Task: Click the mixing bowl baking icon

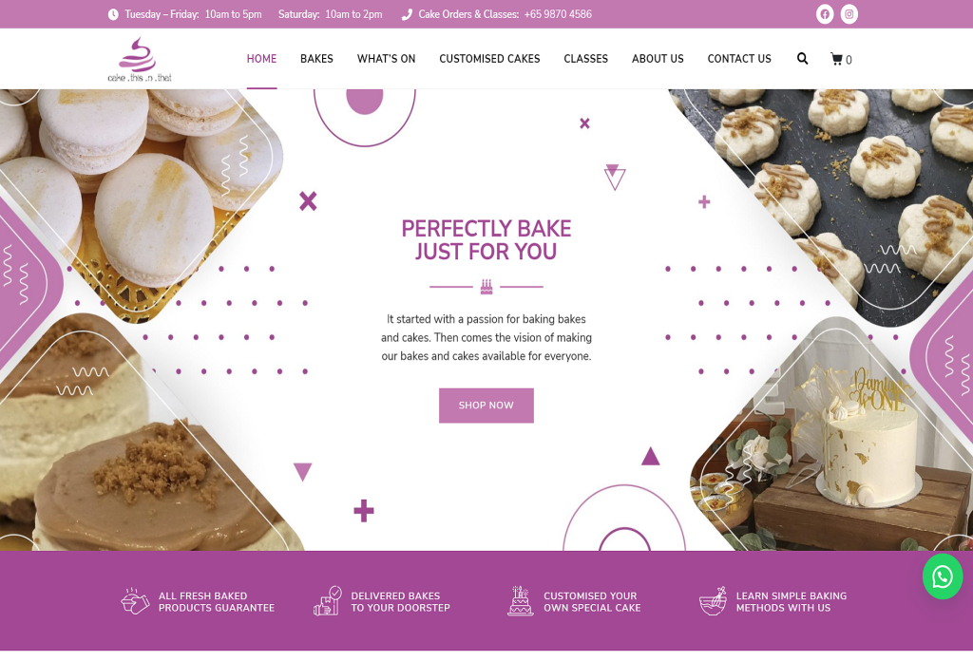Action: pyautogui.click(x=713, y=601)
